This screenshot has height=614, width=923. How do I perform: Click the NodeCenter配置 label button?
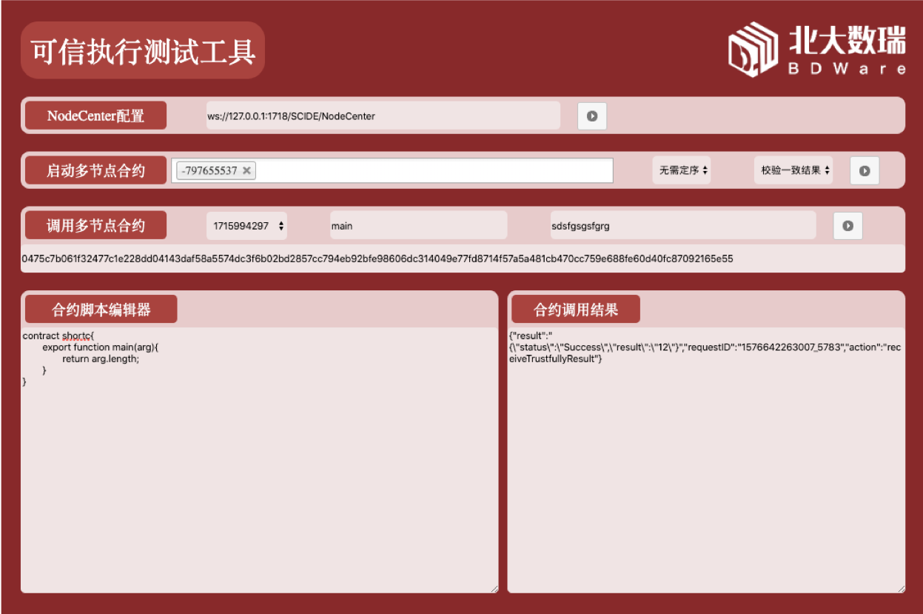pyautogui.click(x=95, y=116)
